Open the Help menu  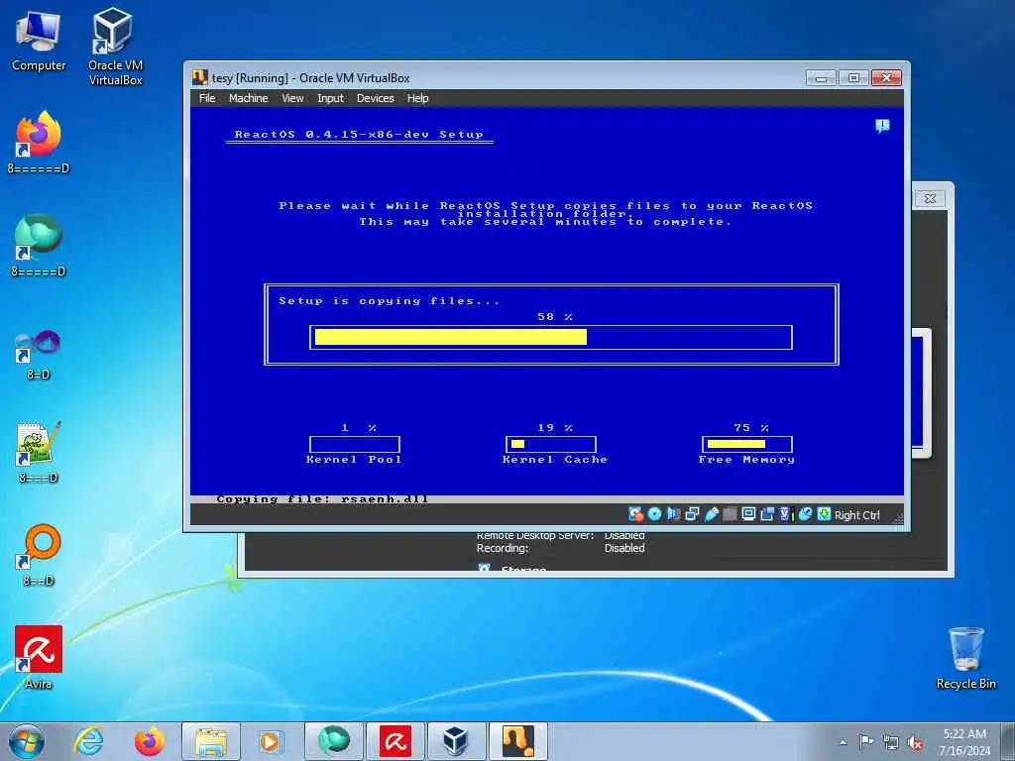tap(417, 98)
